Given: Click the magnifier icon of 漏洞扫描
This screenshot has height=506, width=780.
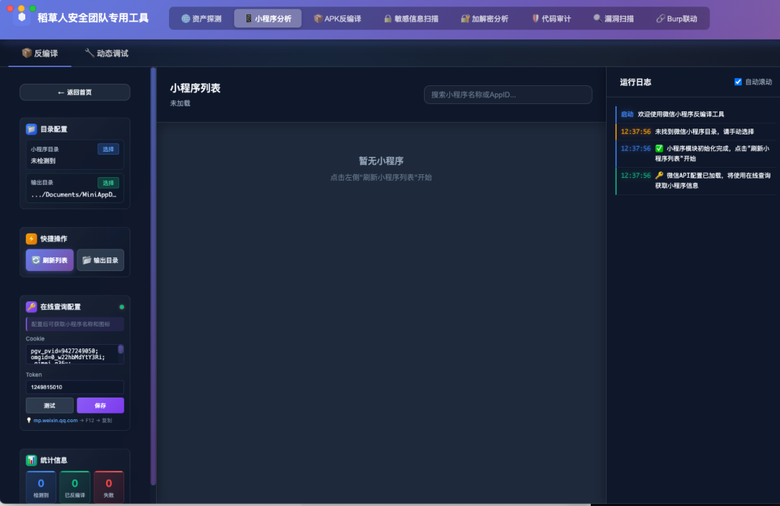Looking at the screenshot, I should tap(597, 18).
